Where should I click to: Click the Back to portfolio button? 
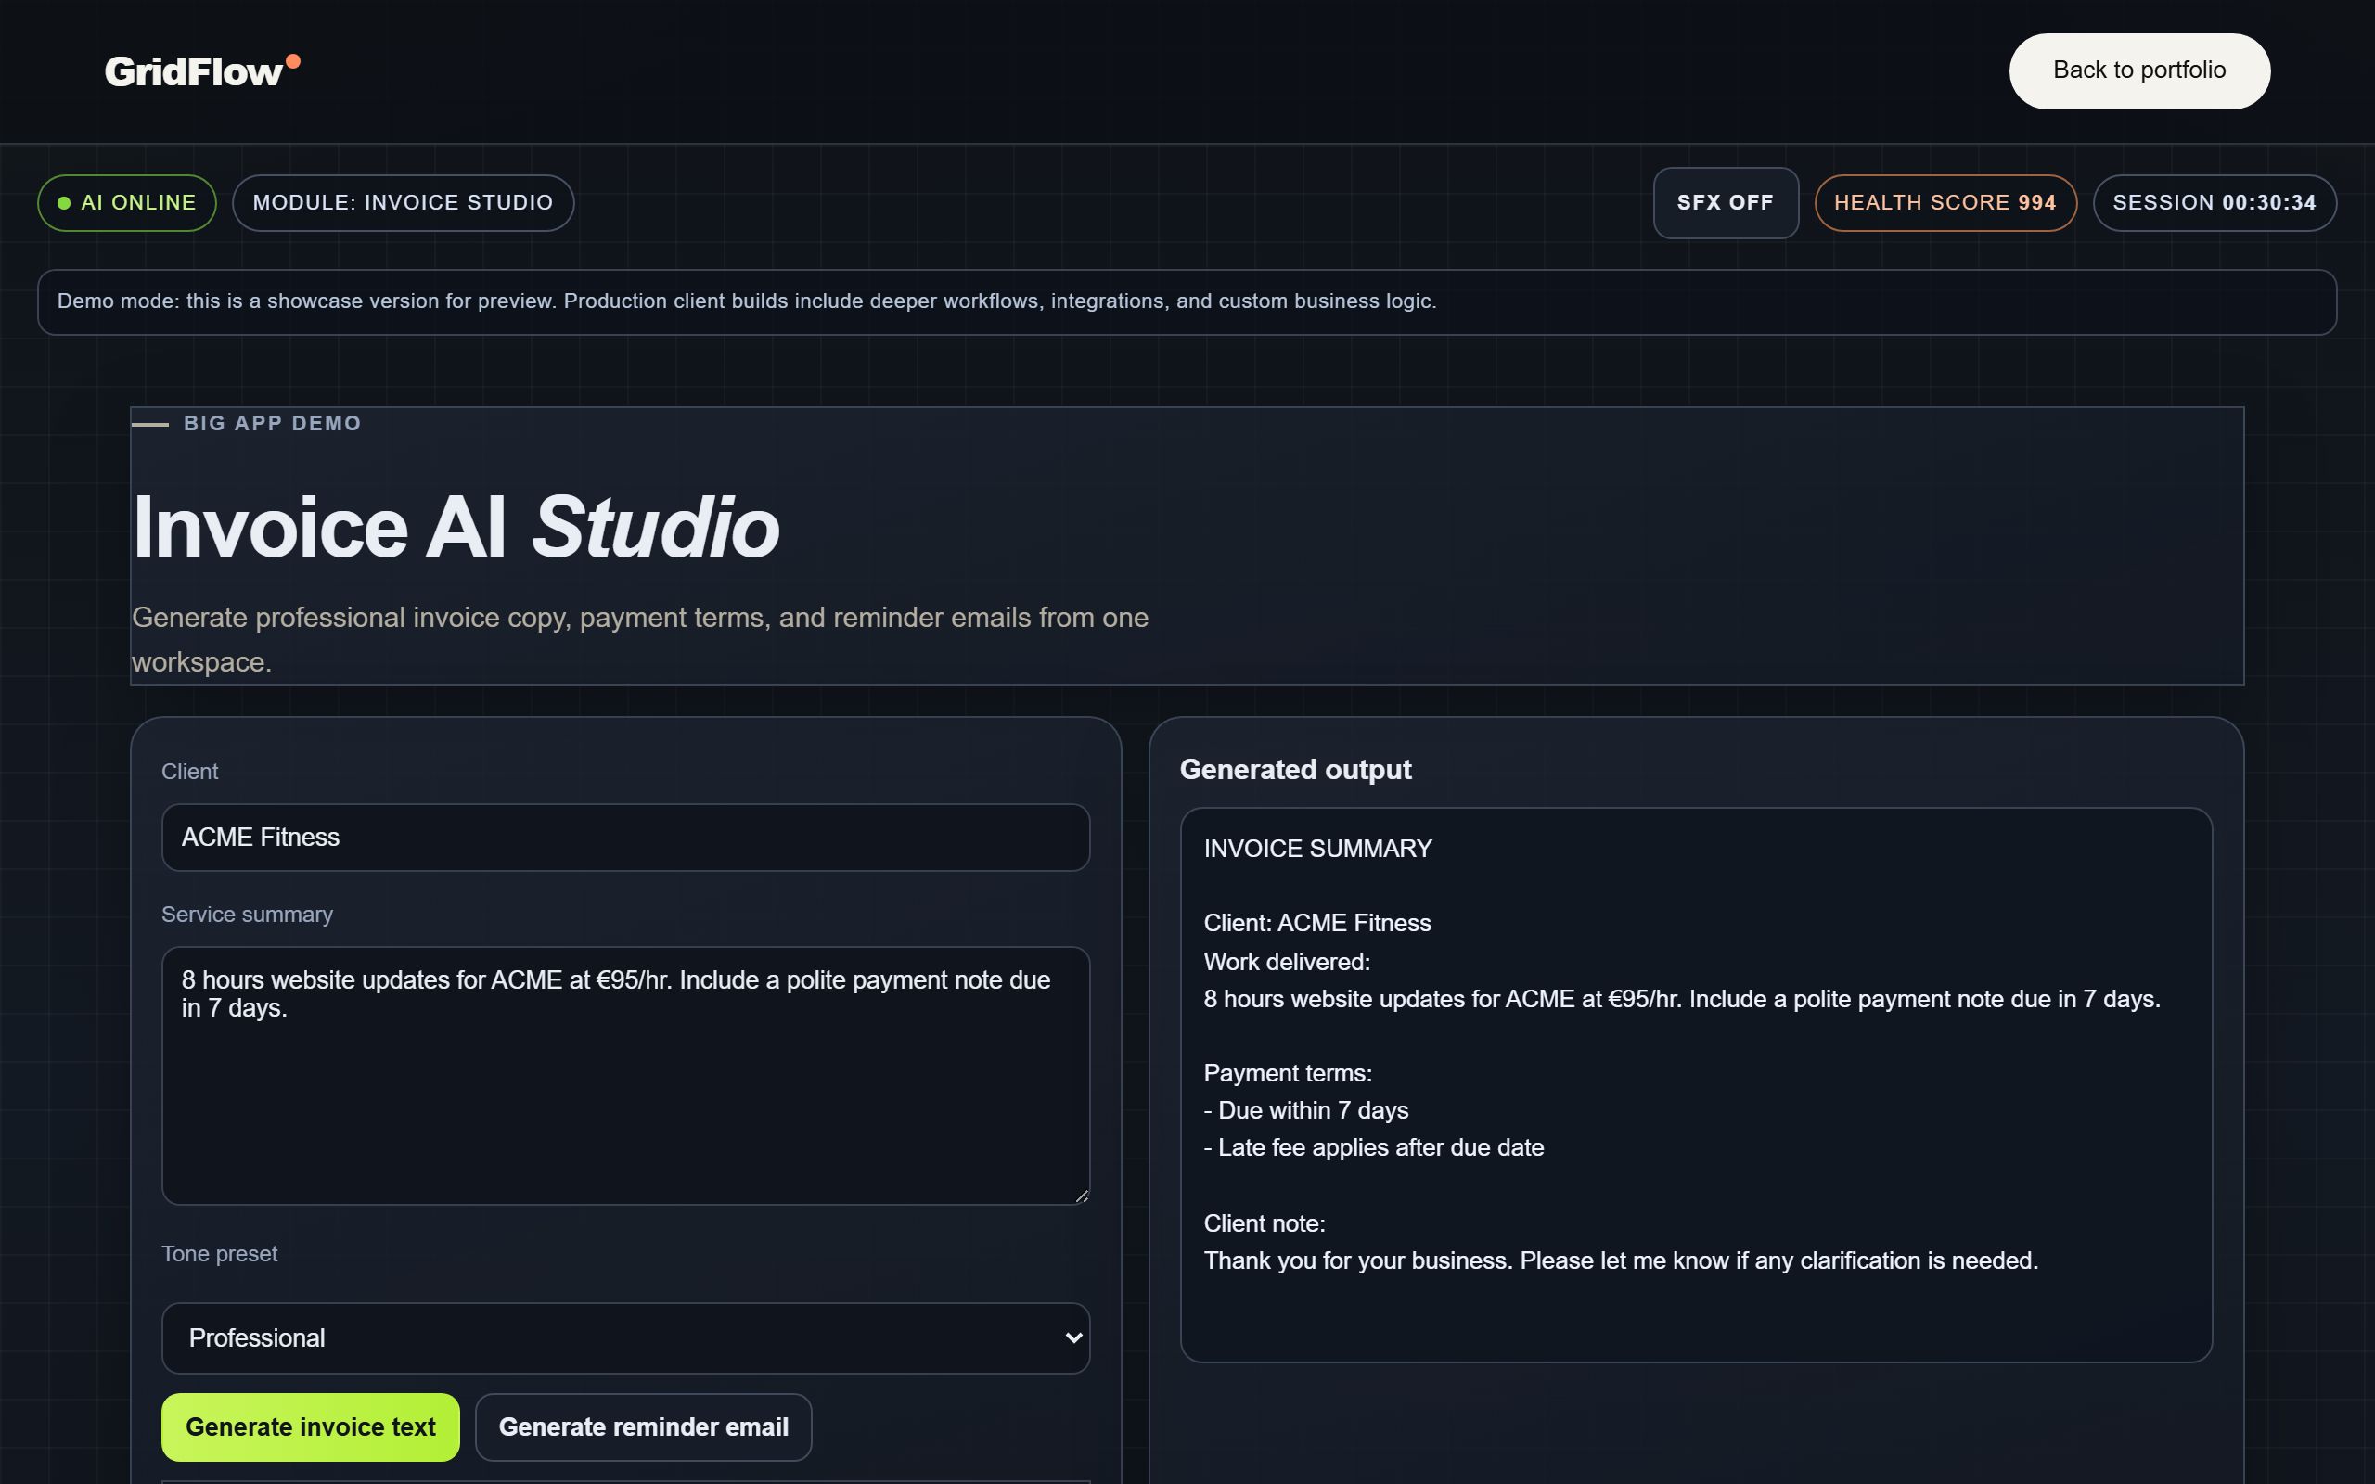pos(2138,70)
